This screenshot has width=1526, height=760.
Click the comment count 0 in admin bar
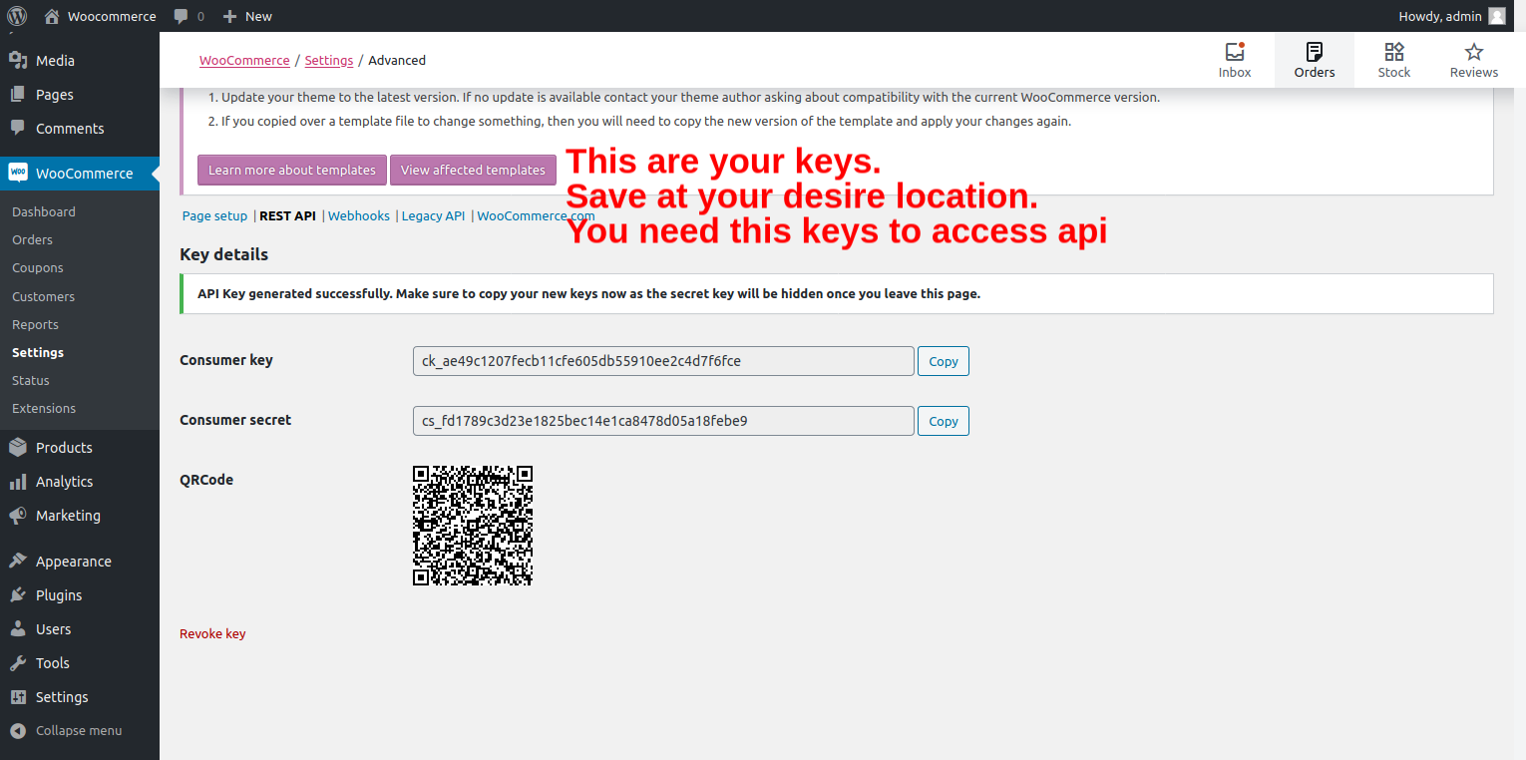200,16
